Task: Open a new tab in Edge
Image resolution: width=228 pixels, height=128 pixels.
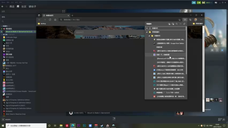Action: point(72,15)
